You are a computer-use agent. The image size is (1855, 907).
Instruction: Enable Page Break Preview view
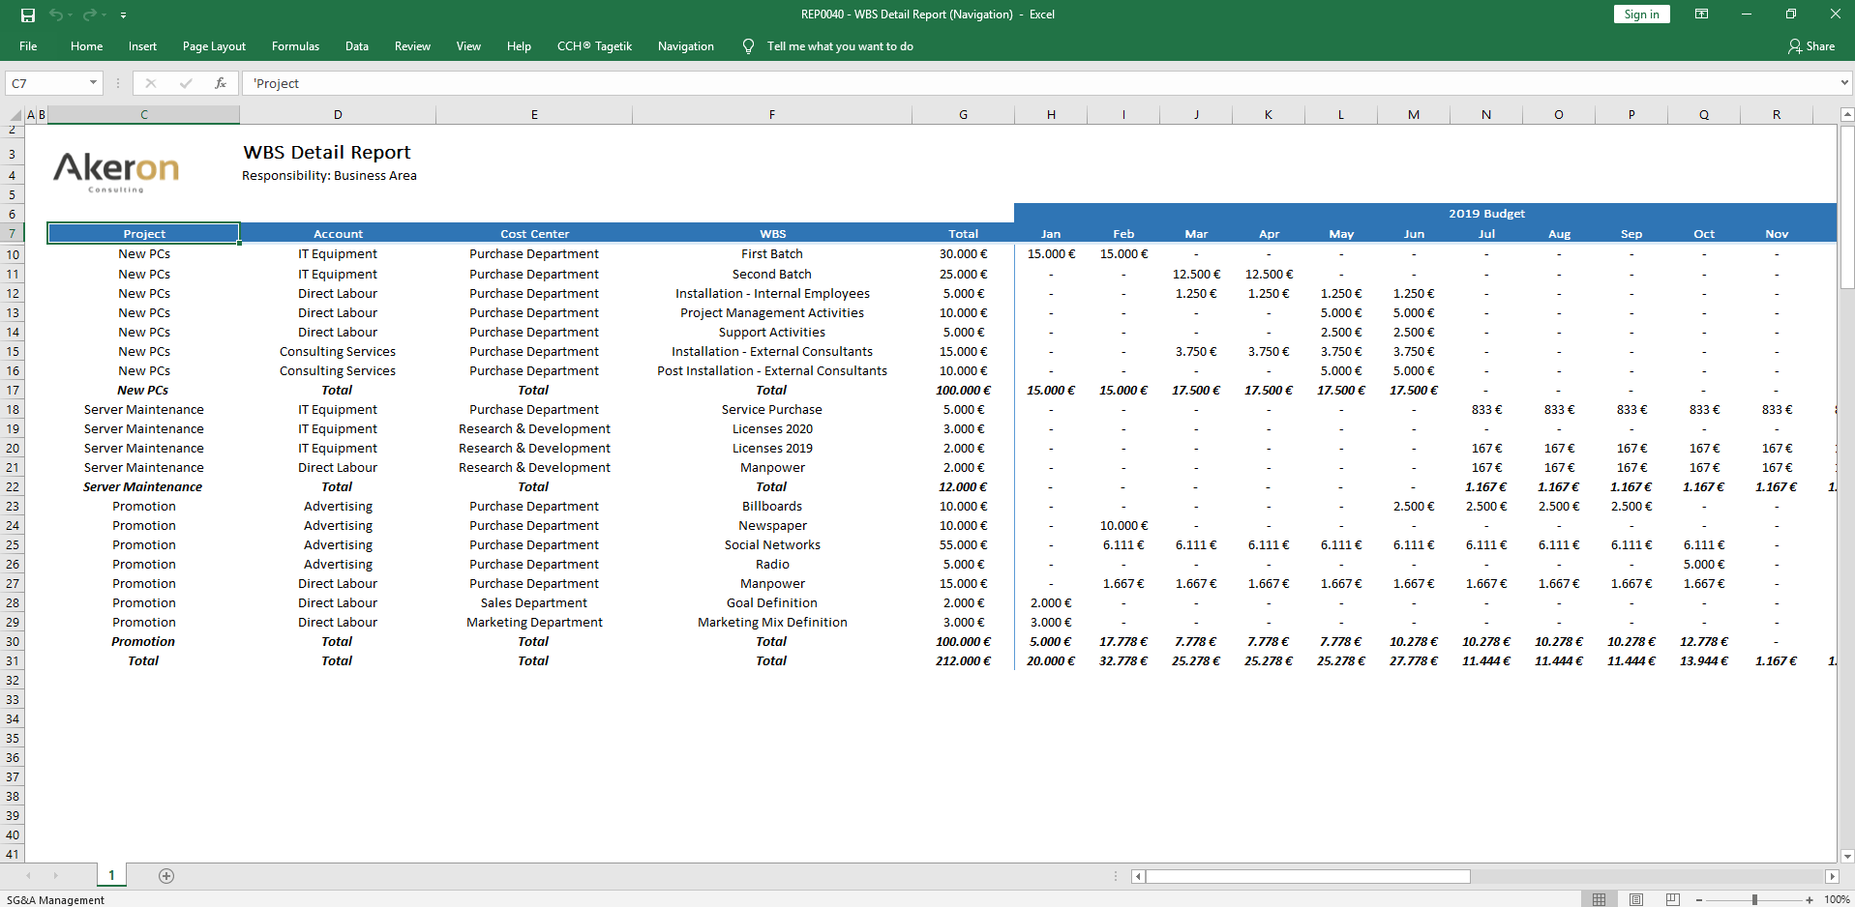tap(1673, 899)
